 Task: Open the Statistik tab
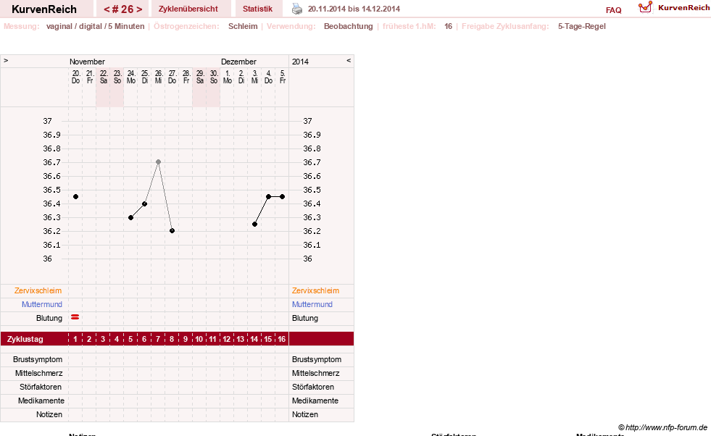tap(257, 9)
